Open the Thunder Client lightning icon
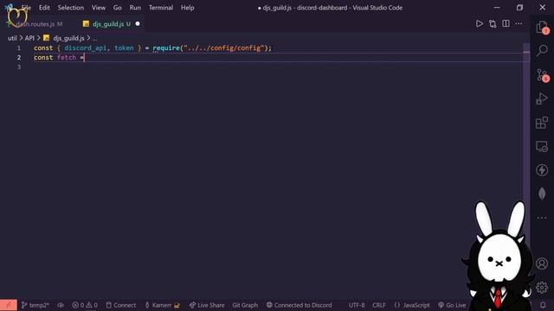The width and height of the screenshot is (554, 311). point(542,170)
